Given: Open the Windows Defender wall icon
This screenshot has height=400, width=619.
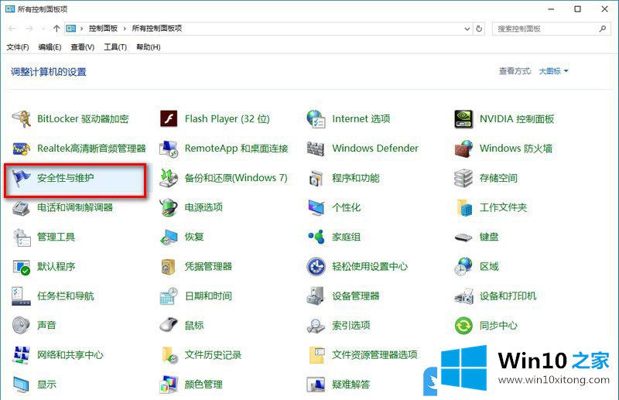Looking at the screenshot, I should point(316,149).
